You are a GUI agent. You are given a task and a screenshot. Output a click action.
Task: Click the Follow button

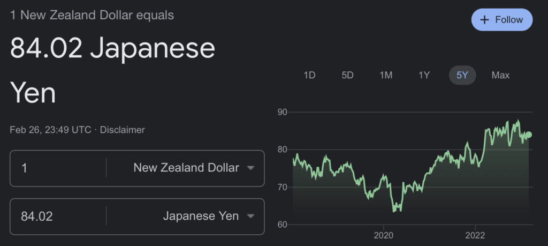tap(501, 20)
